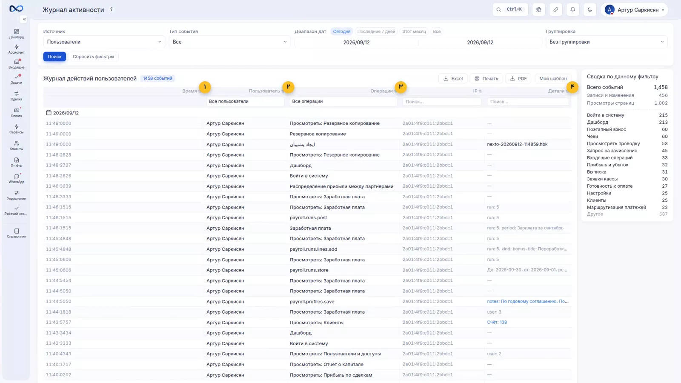Select Последние 7 дней date range
Screen dimensions: 681x383
click(376, 31)
